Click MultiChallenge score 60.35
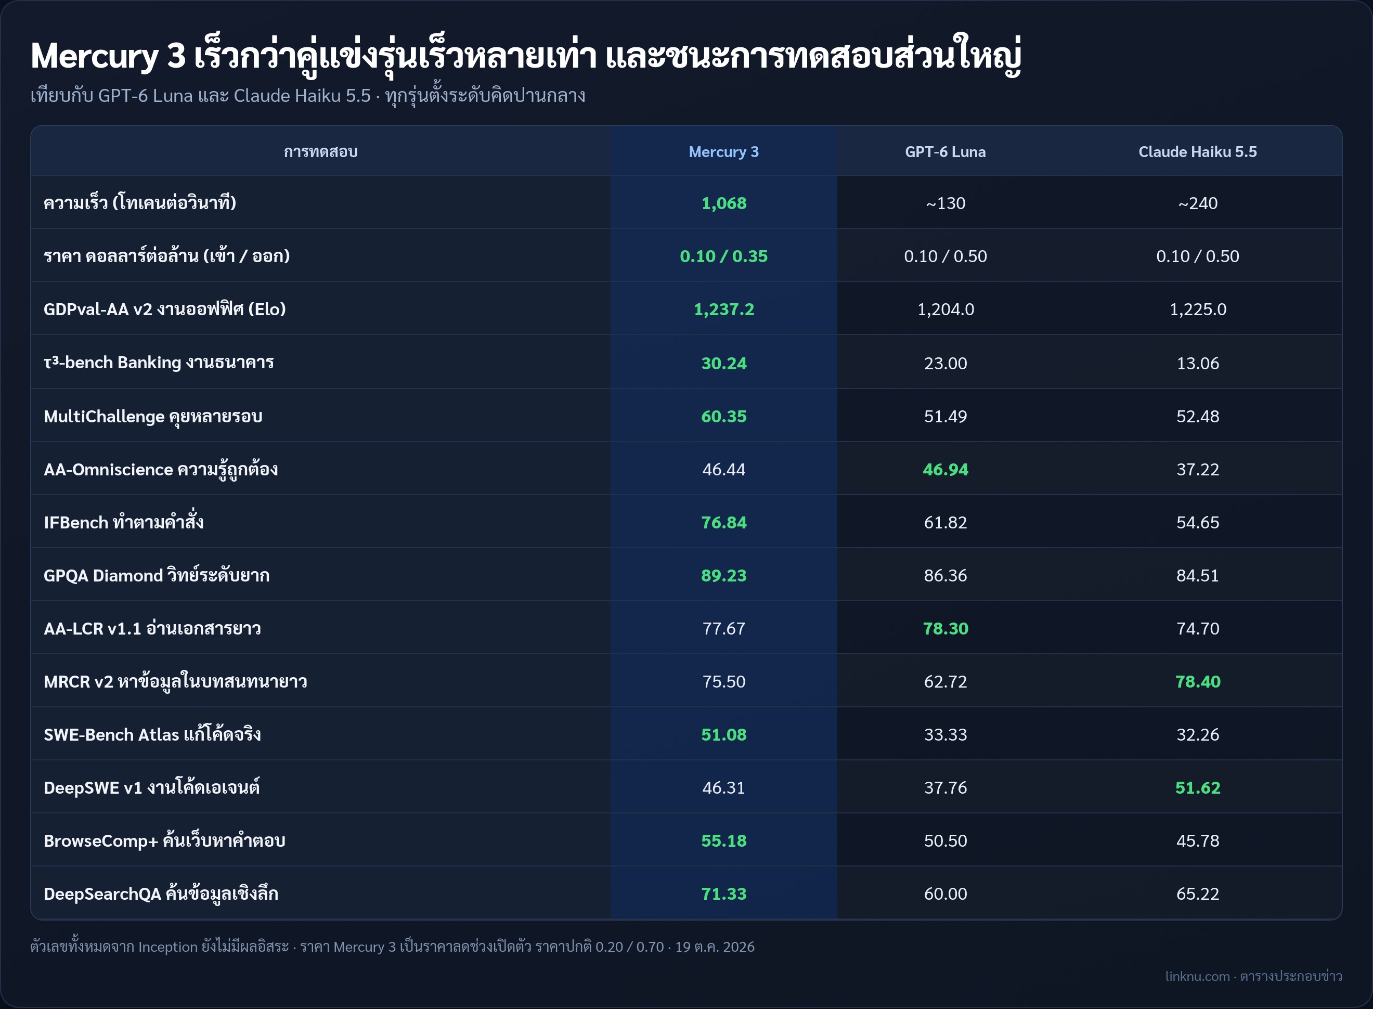This screenshot has height=1009, width=1373. (x=723, y=416)
